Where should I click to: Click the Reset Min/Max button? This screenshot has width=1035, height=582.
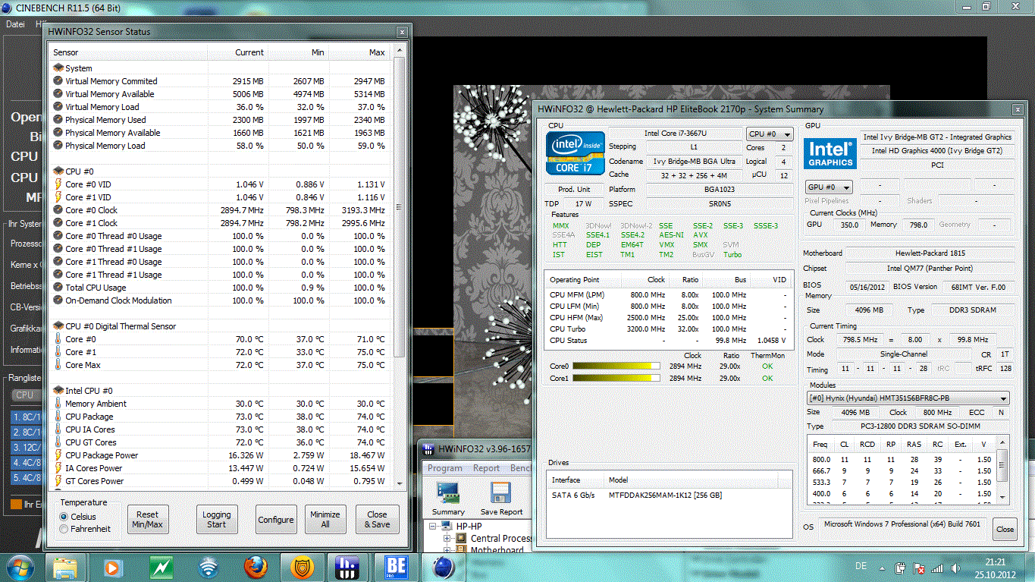[148, 519]
